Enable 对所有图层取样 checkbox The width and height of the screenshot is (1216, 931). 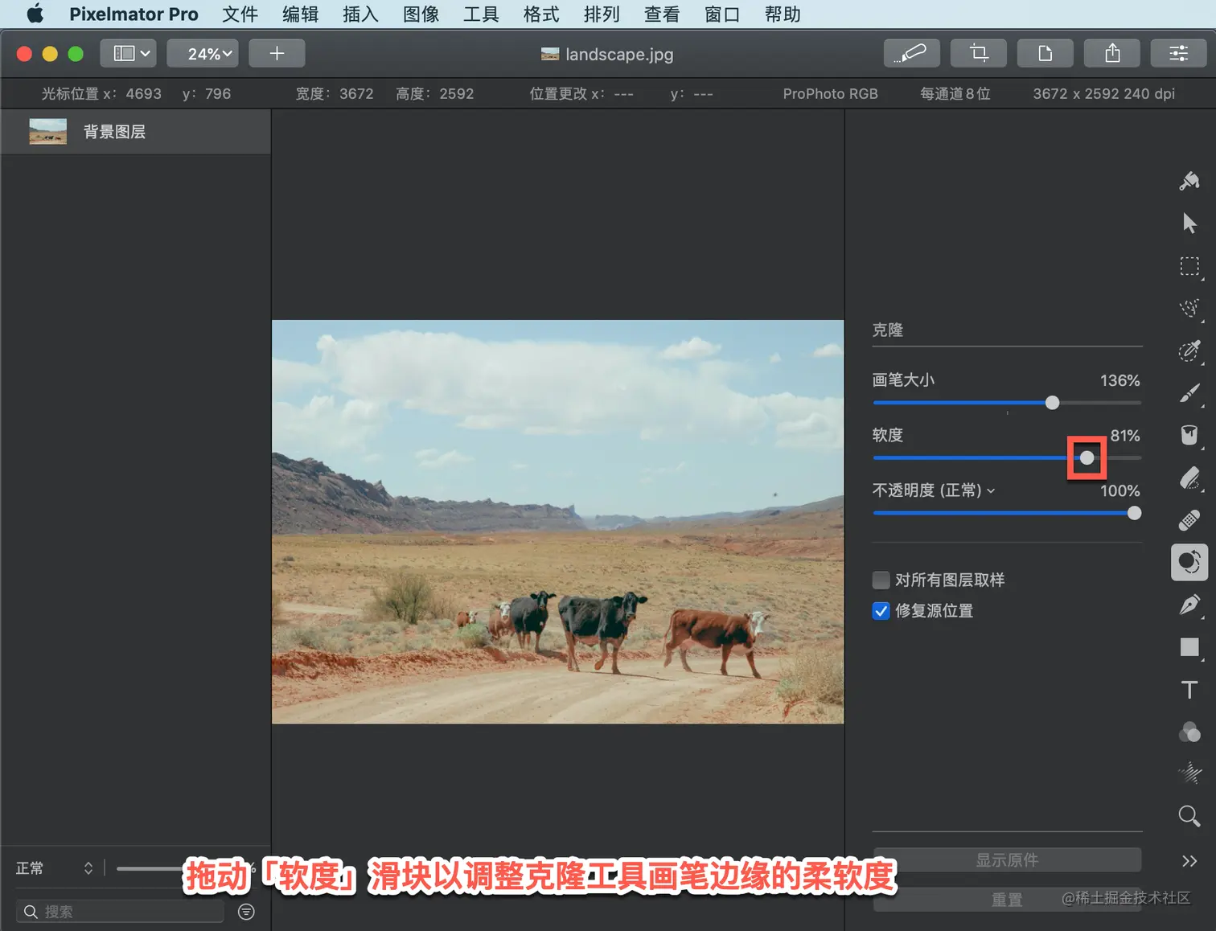point(881,580)
